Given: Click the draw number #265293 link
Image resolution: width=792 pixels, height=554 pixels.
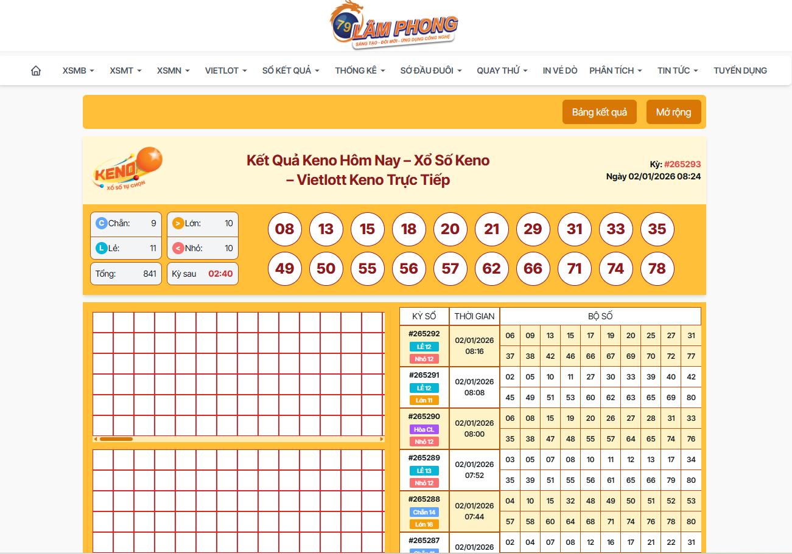Looking at the screenshot, I should (x=682, y=164).
